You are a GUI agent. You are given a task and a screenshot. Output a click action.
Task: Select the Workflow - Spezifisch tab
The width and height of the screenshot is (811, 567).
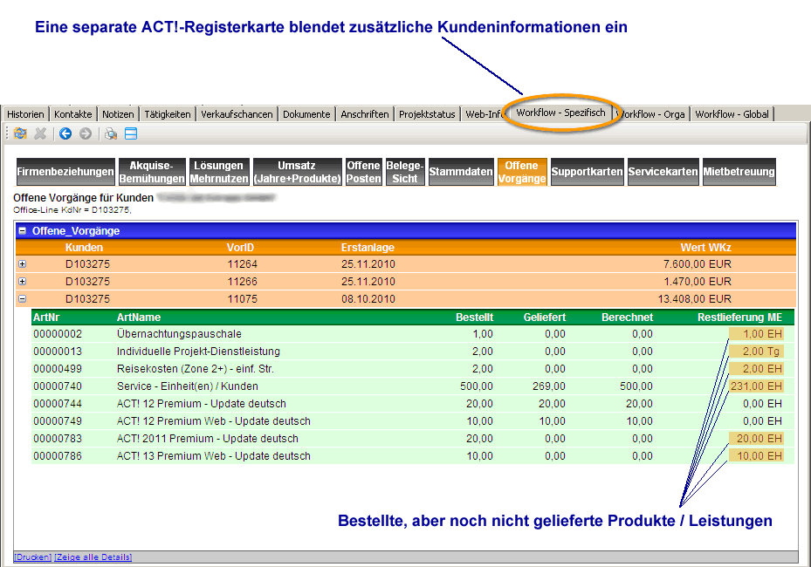click(x=560, y=113)
